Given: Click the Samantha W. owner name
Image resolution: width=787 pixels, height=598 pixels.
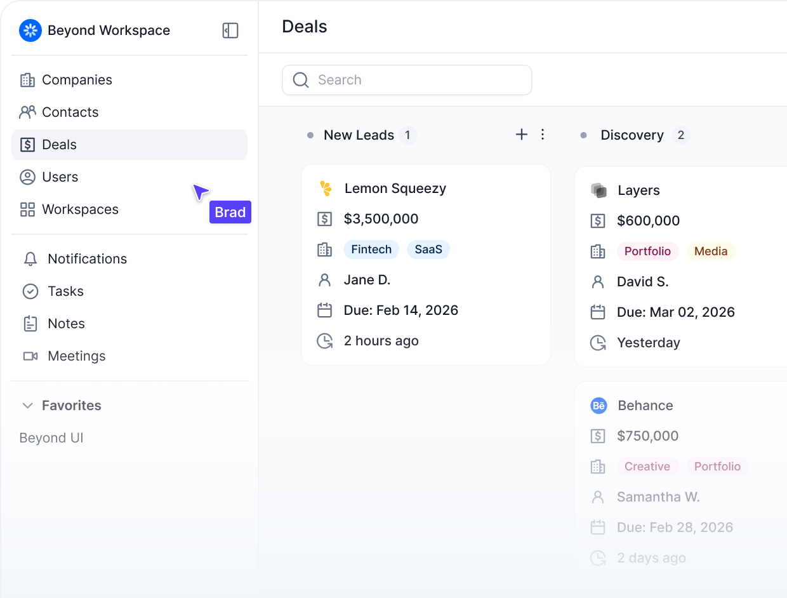Looking at the screenshot, I should [658, 497].
